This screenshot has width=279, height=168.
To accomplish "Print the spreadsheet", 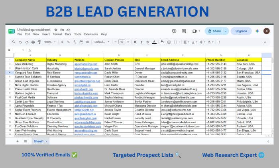I will pyautogui.click(x=33, y=42).
